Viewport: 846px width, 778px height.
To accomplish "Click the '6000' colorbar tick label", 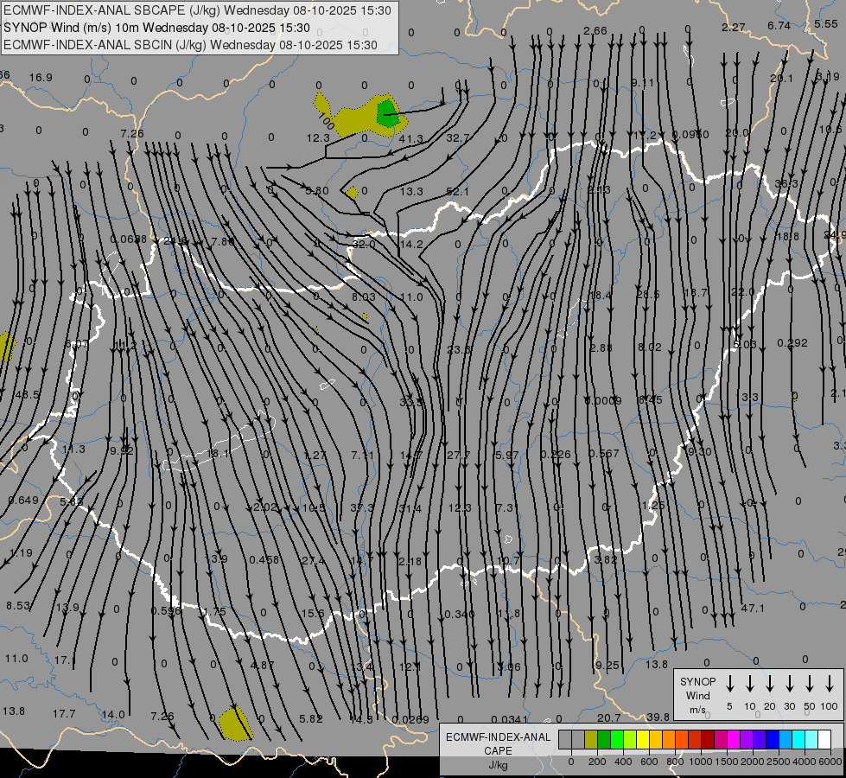I will click(x=831, y=762).
